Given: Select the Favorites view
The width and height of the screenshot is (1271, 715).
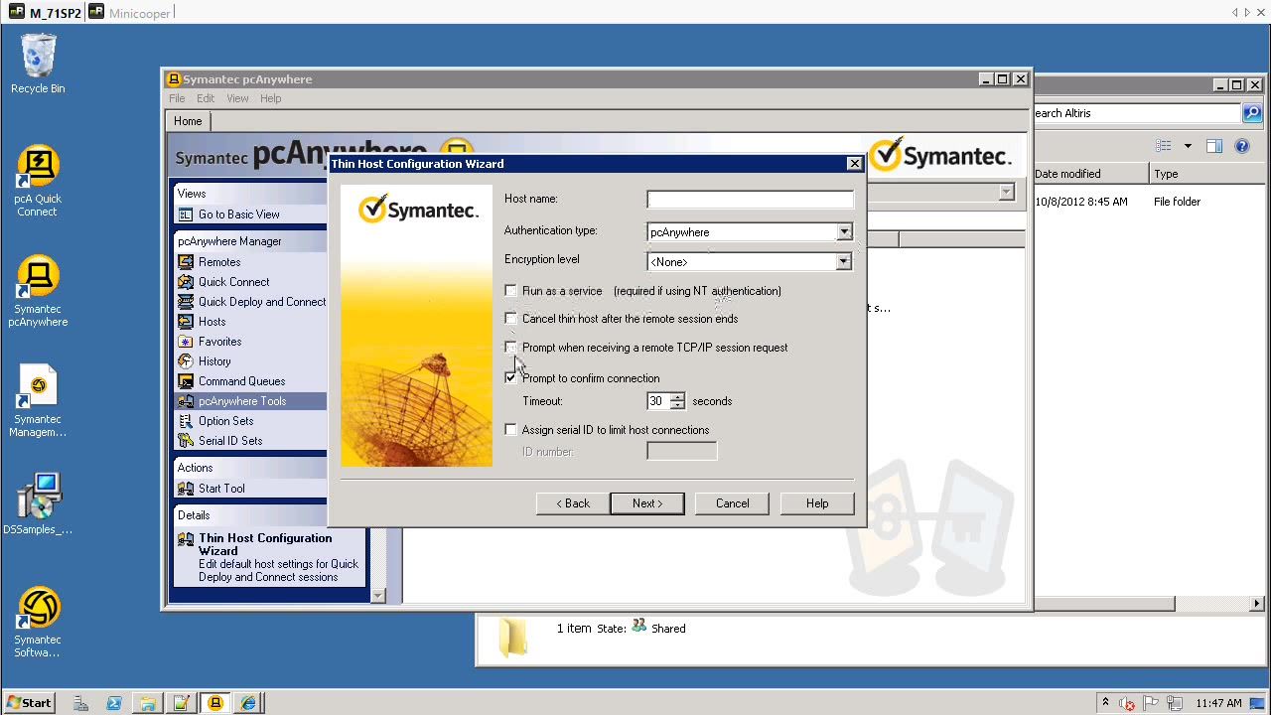Looking at the screenshot, I should pos(219,341).
